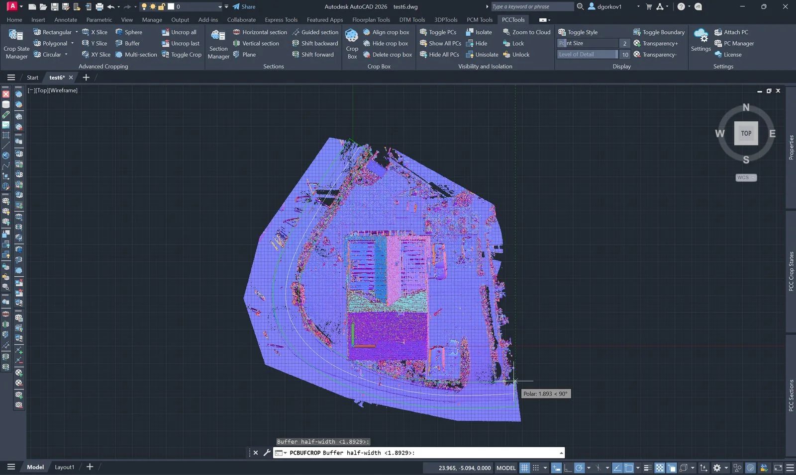Screen dimensions: 796x475
Task: Click the Uncrop all tool
Action: pos(179,32)
